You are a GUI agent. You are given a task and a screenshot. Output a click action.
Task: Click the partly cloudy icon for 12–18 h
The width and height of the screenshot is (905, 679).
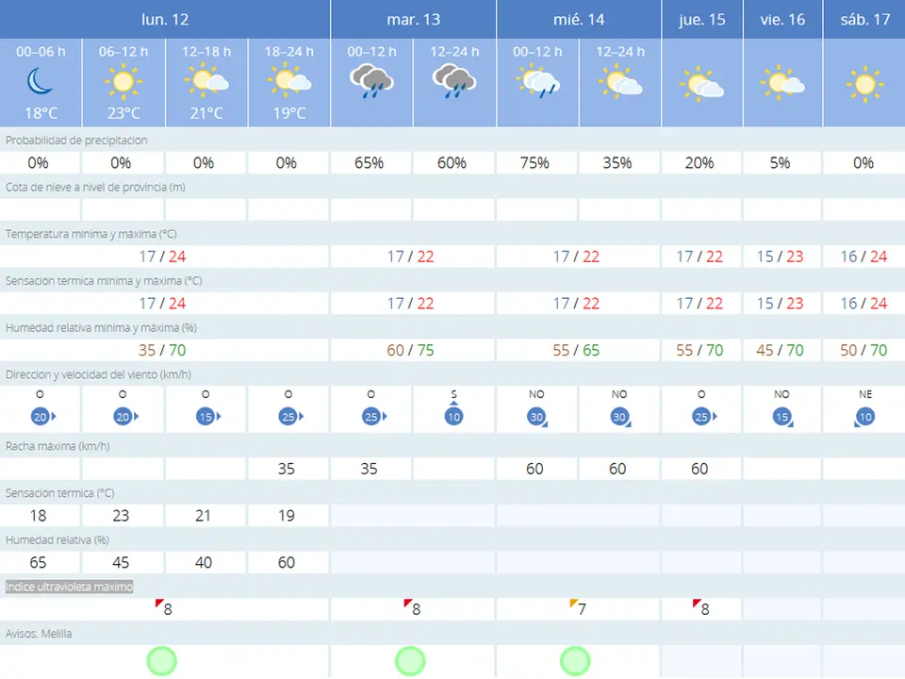[x=206, y=82]
